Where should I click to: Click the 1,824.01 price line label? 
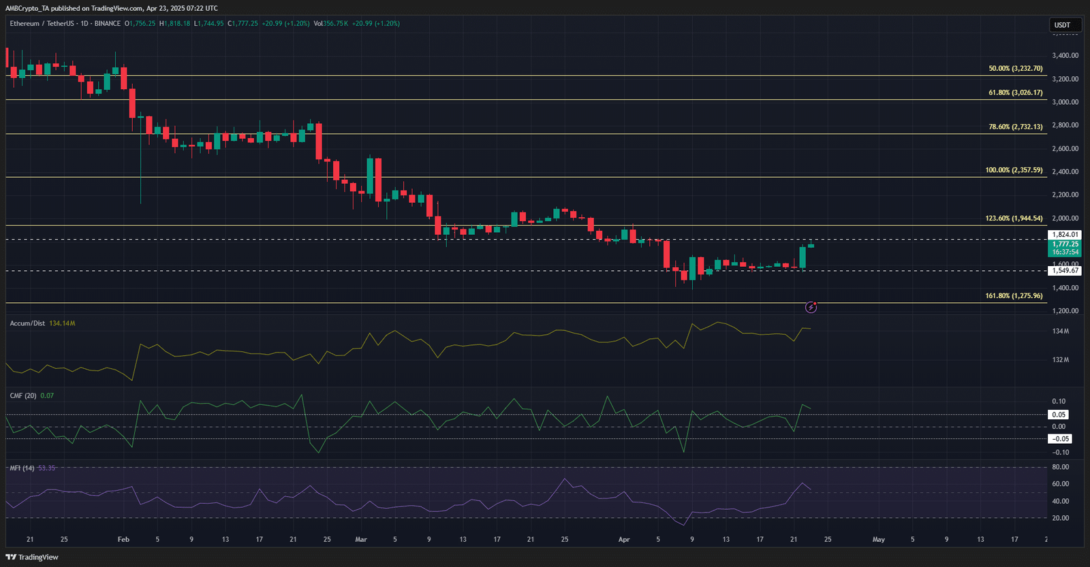[1065, 235]
